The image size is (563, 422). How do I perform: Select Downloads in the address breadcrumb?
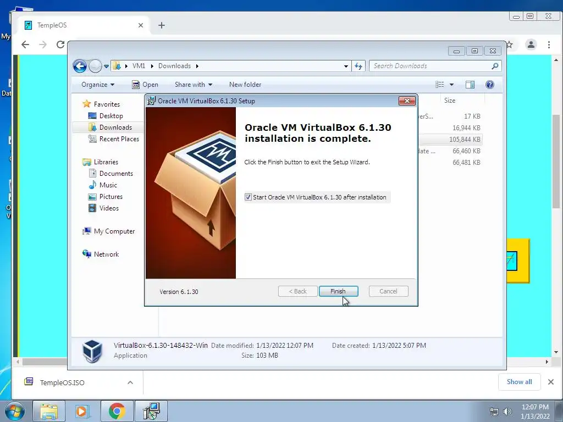174,66
